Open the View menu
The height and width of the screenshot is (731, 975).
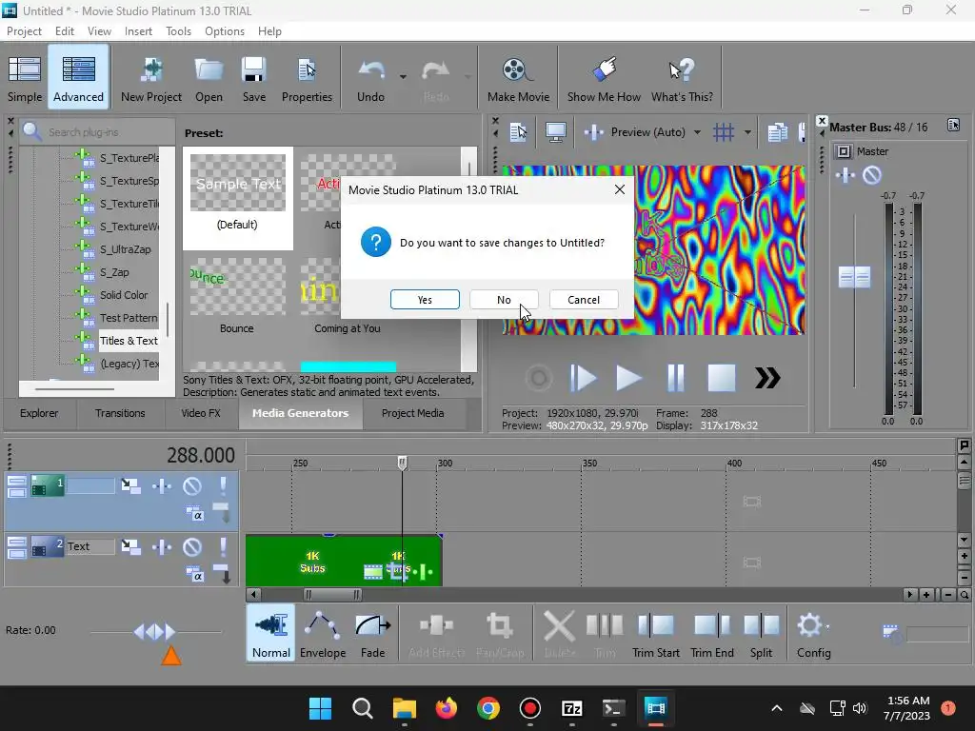99,31
